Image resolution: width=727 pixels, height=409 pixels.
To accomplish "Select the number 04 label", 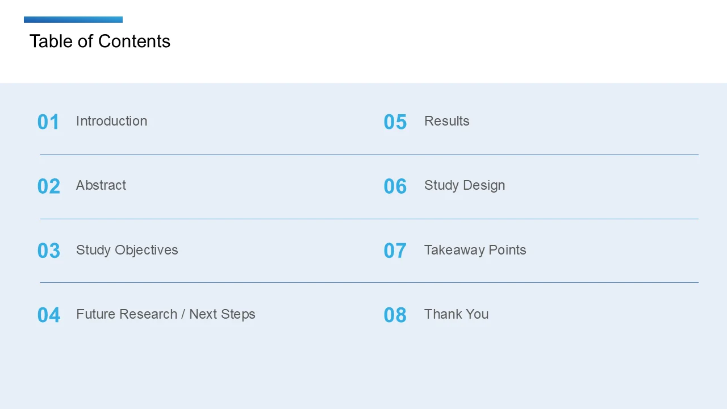I will (48, 315).
